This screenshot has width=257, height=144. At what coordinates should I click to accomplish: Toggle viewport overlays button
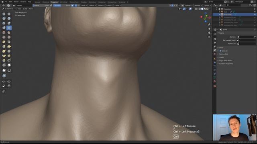pos(190,9)
